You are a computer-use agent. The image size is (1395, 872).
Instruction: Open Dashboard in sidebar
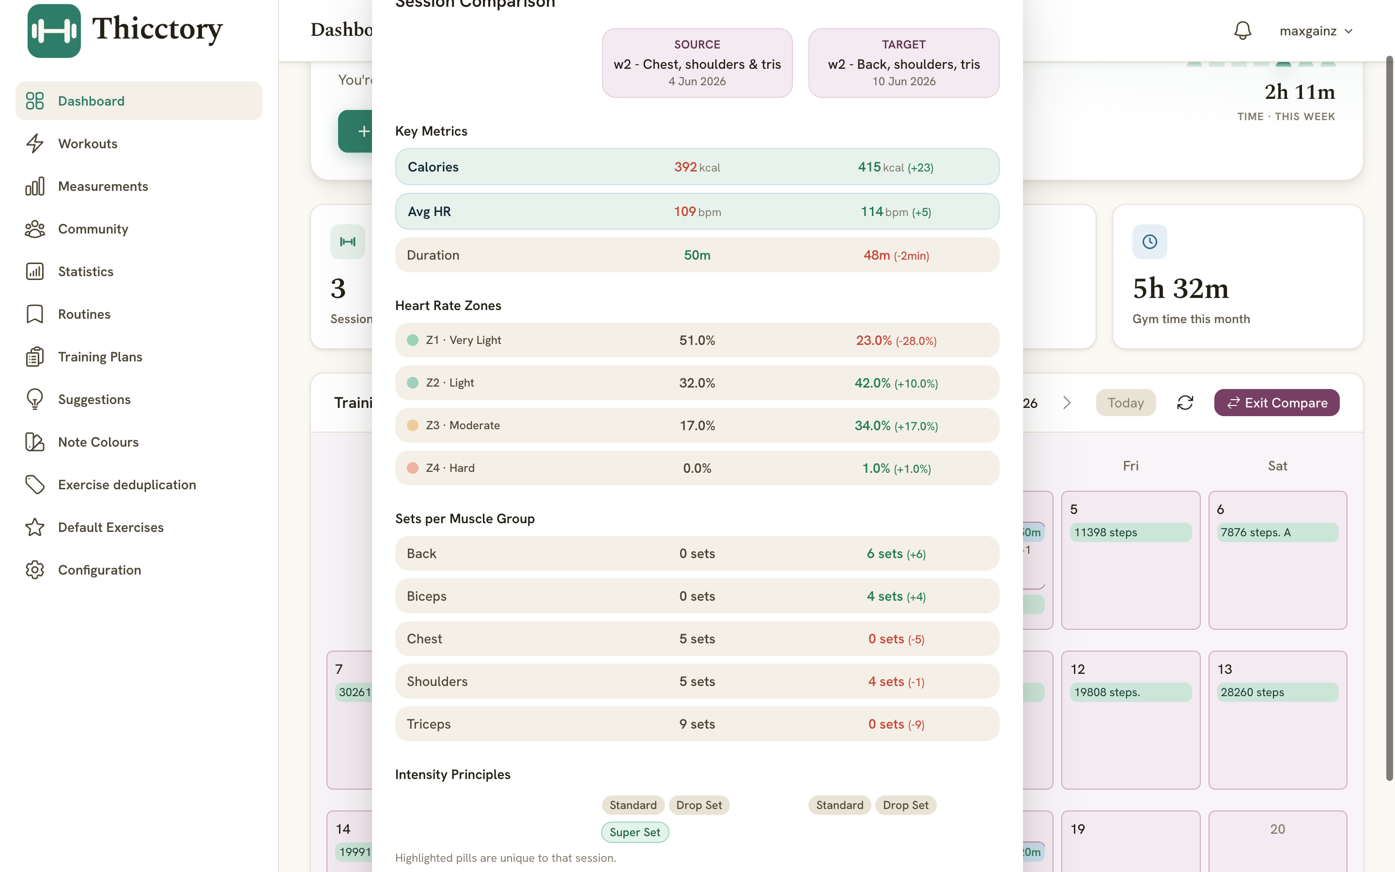(139, 101)
